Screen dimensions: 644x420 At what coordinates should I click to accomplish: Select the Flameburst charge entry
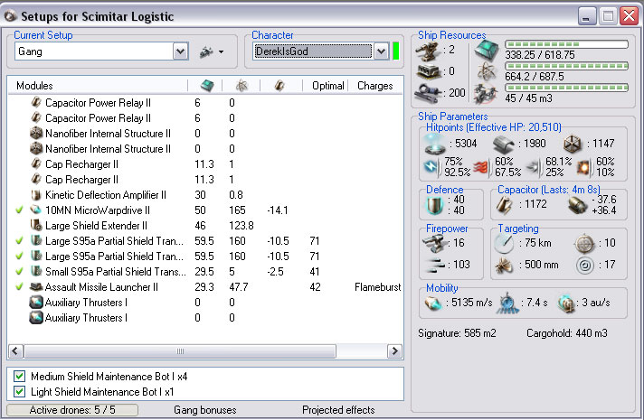point(377,286)
